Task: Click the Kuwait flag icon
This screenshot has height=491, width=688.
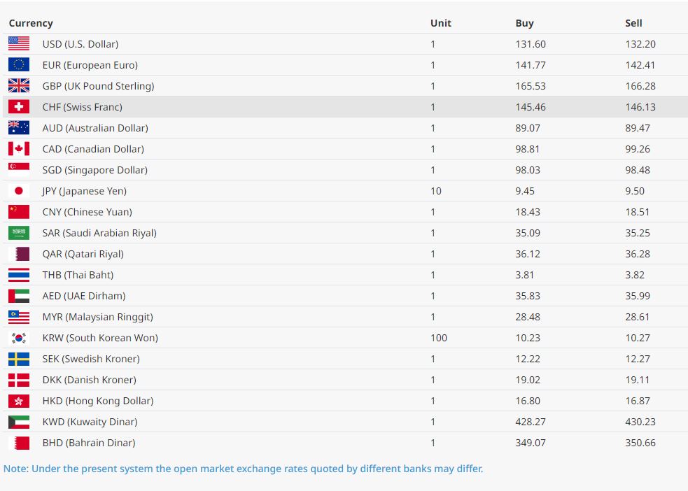Action: (x=19, y=422)
